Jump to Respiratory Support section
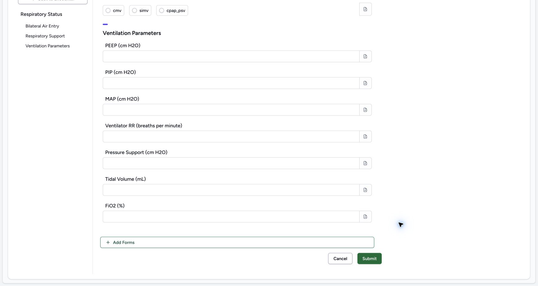 coord(45,36)
